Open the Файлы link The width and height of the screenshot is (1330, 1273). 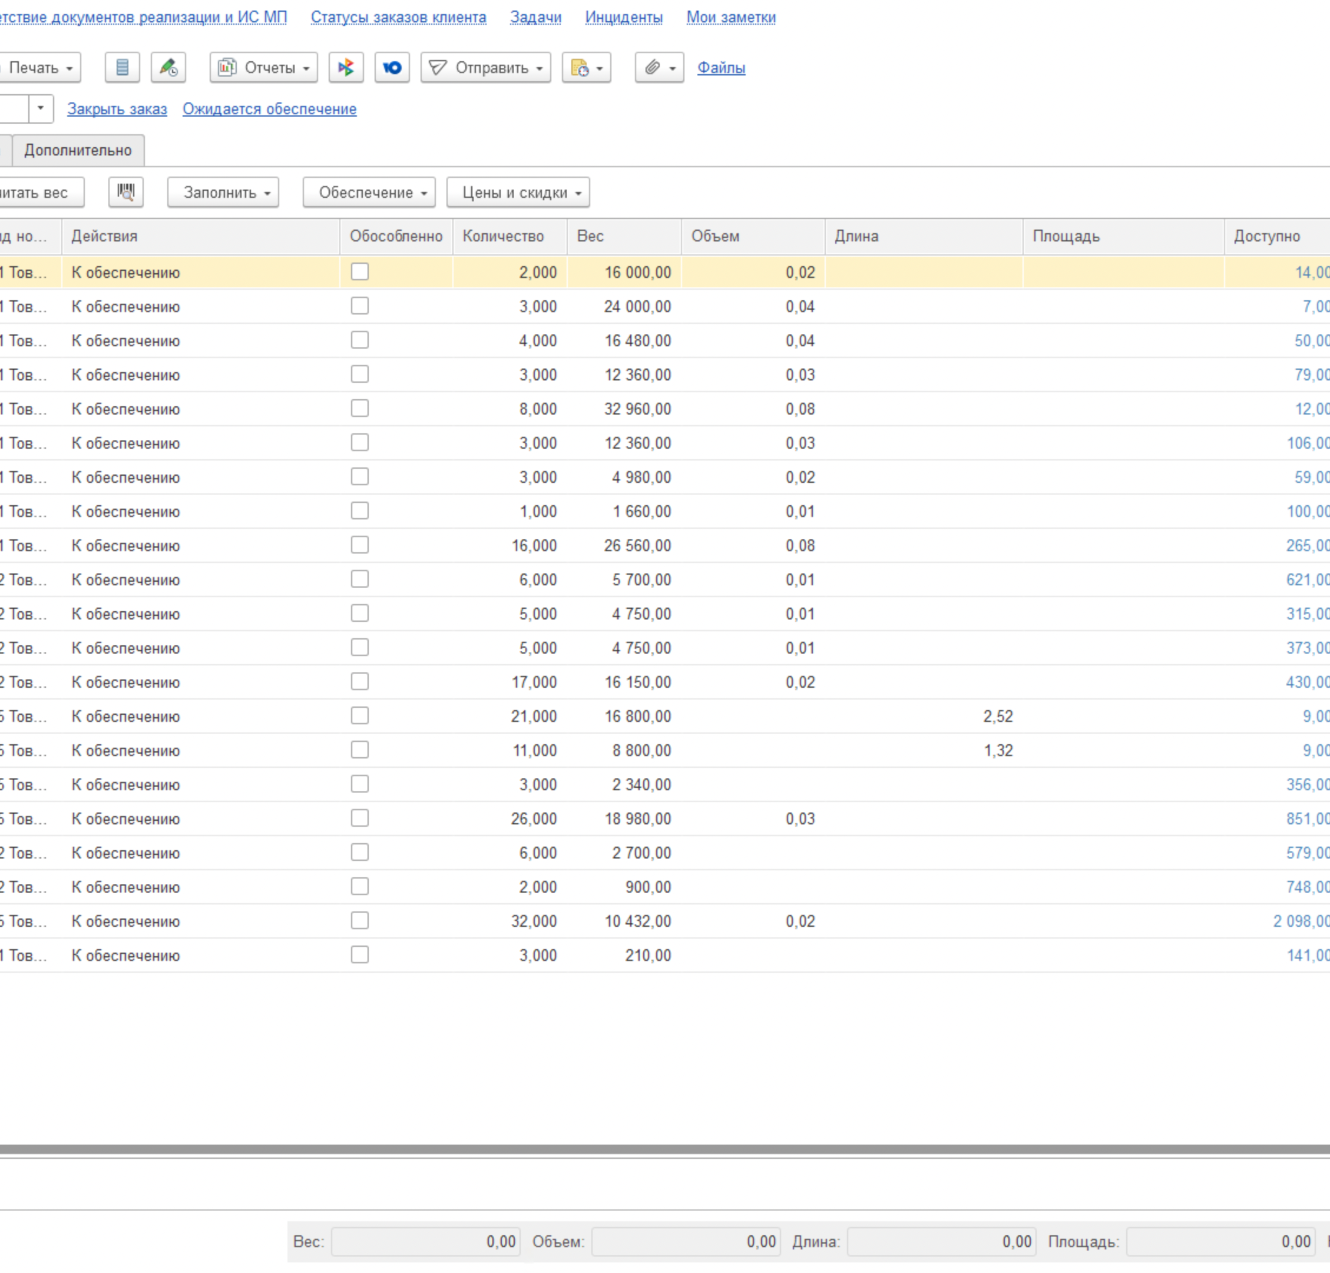pyautogui.click(x=720, y=68)
